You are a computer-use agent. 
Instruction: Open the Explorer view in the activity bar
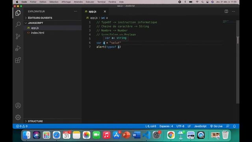tap(18, 13)
